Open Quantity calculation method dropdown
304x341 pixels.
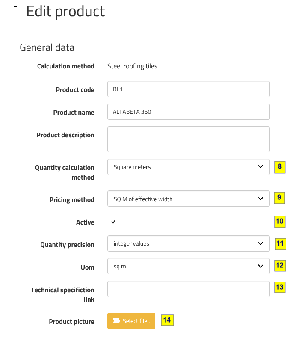(x=188, y=167)
